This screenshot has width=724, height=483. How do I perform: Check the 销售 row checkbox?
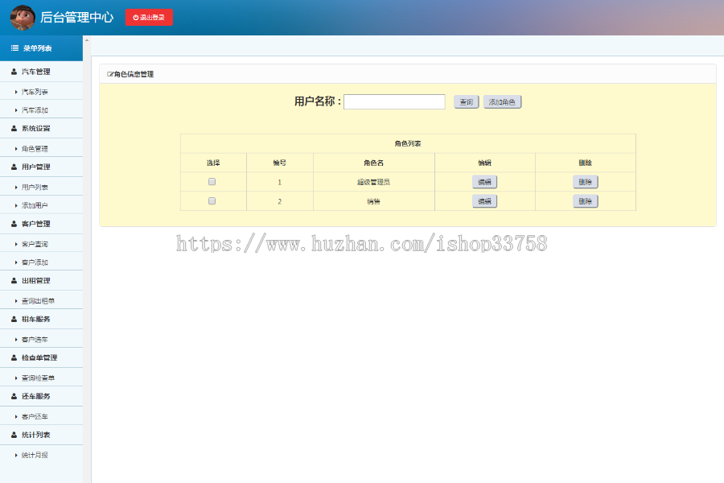[x=212, y=200]
